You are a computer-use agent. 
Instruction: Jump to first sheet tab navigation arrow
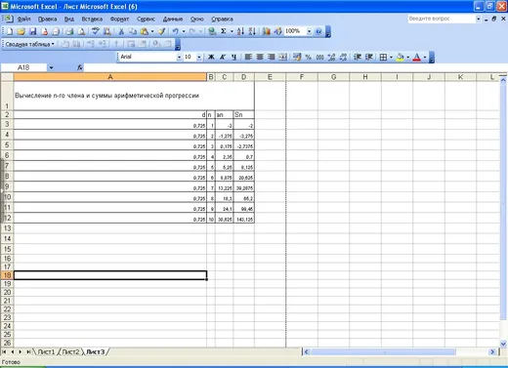coord(4,351)
